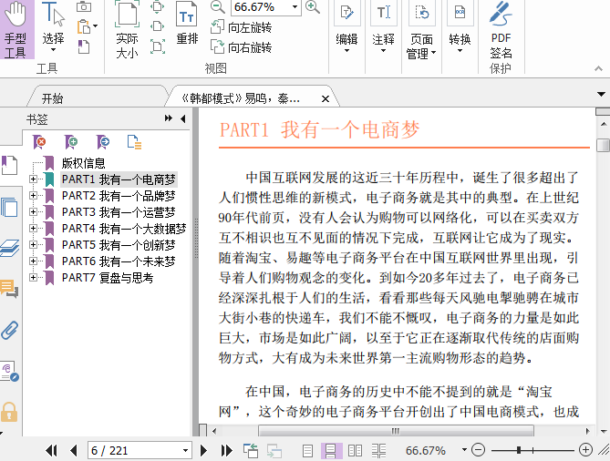Image resolution: width=610 pixels, height=461 pixels.
Task: Rotate view left (向左旋转)
Action: click(x=242, y=27)
